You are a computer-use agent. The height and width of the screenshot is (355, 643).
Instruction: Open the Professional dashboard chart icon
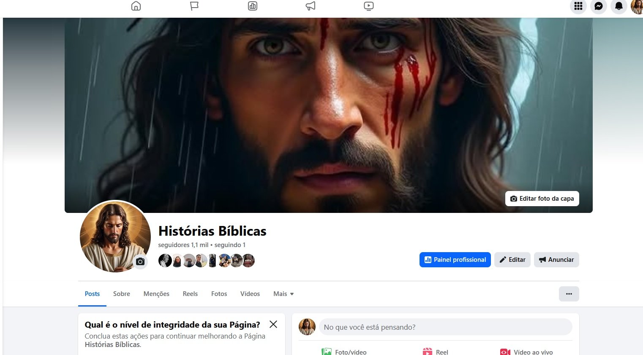pos(253,6)
